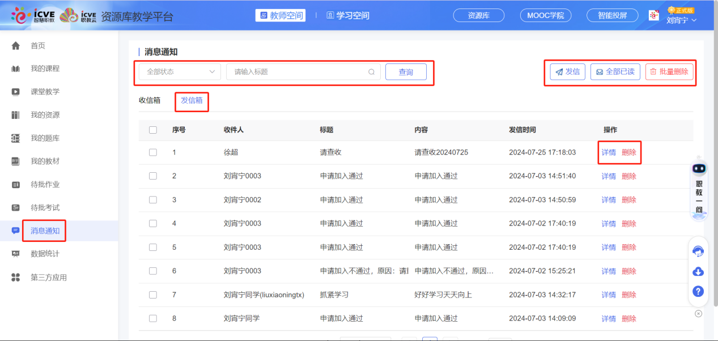Expand the 全部状态 status dropdown
The width and height of the screenshot is (718, 341).
[179, 72]
